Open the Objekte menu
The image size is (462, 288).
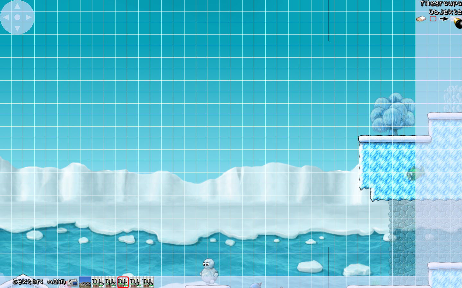(x=445, y=12)
